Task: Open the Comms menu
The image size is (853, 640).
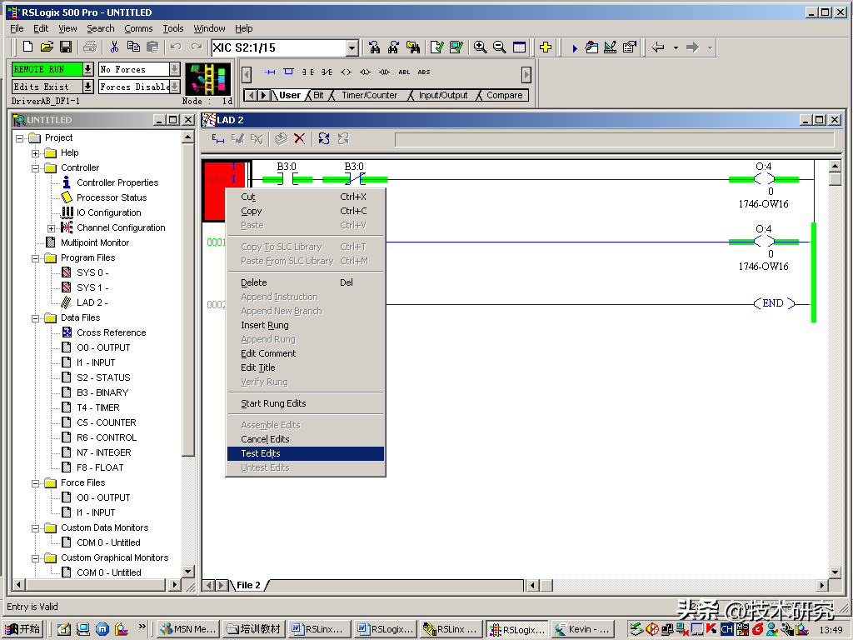Action: tap(138, 28)
